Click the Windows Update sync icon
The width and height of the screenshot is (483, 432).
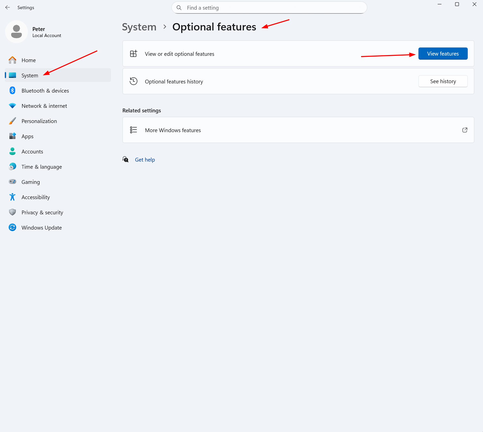[x=12, y=228]
